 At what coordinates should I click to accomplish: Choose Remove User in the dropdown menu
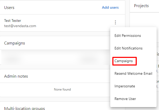coord(125,99)
